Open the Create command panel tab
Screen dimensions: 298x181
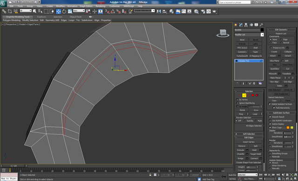tap(236, 25)
